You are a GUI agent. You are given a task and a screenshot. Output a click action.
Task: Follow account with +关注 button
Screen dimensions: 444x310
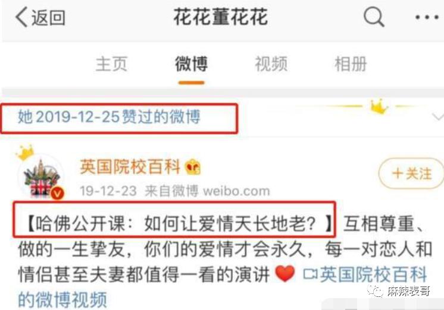tap(411, 173)
